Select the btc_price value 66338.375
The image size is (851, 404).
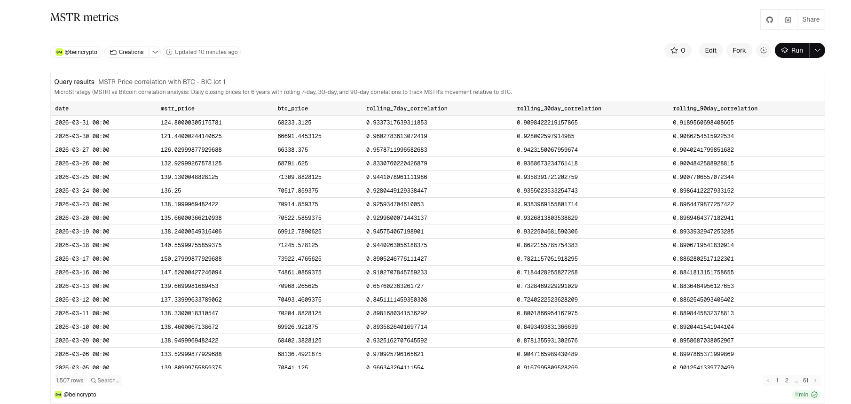coord(292,150)
